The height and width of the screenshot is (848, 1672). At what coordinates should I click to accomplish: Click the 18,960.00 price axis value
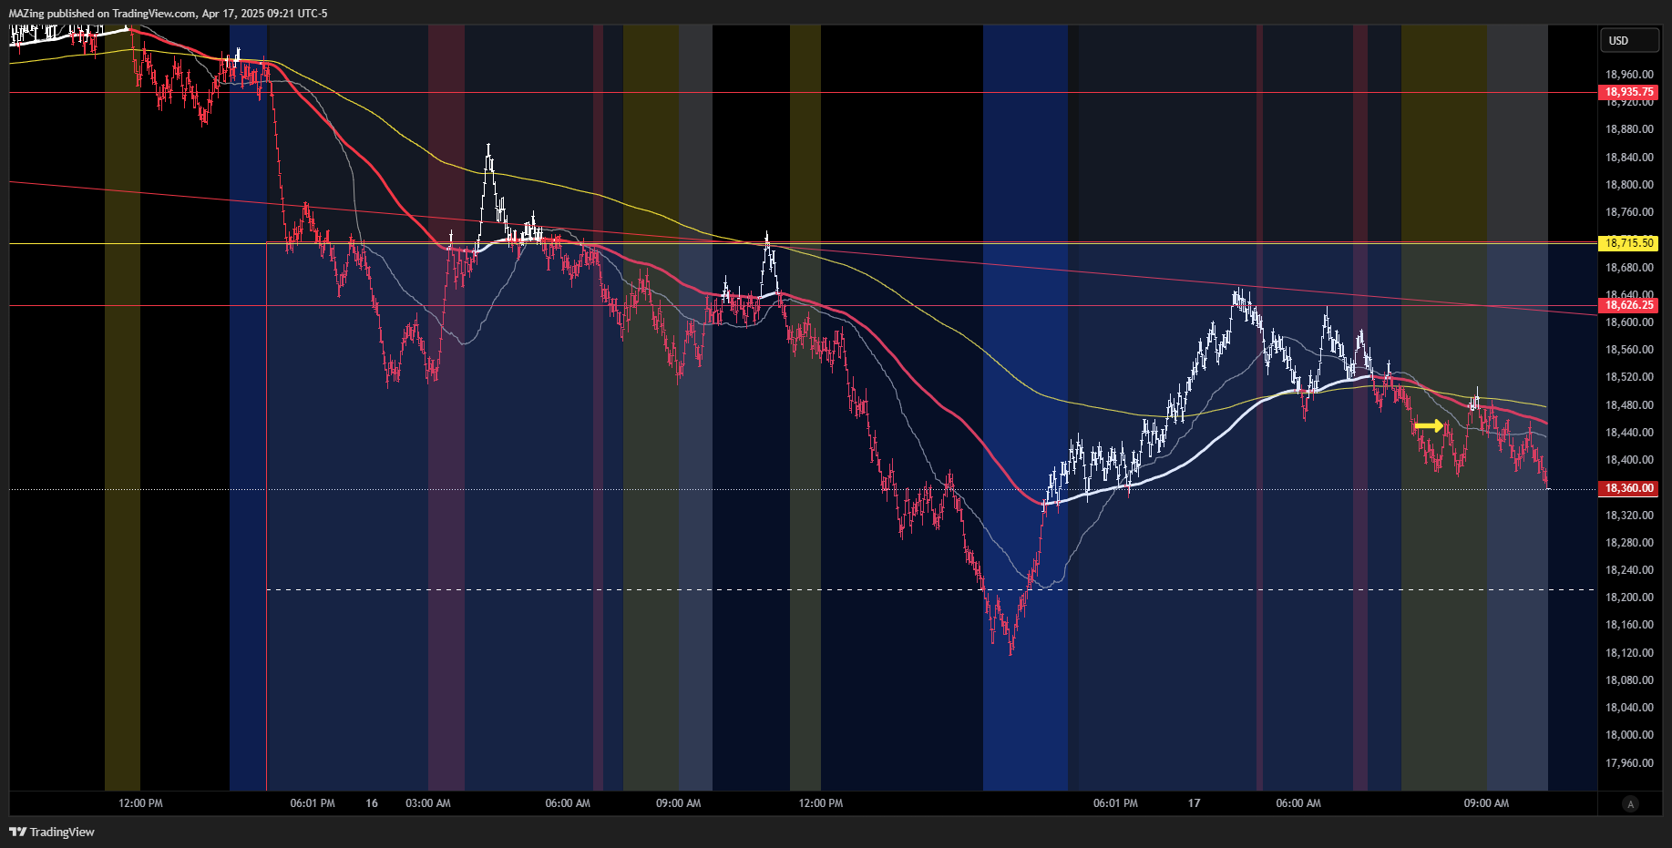pyautogui.click(x=1629, y=75)
